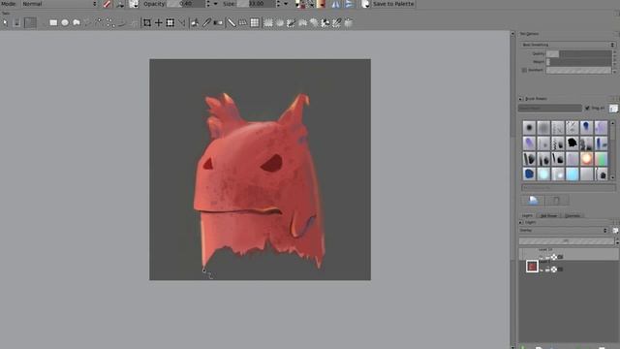
Task: Select the Color picker eyedropper tool
Action: point(206,22)
